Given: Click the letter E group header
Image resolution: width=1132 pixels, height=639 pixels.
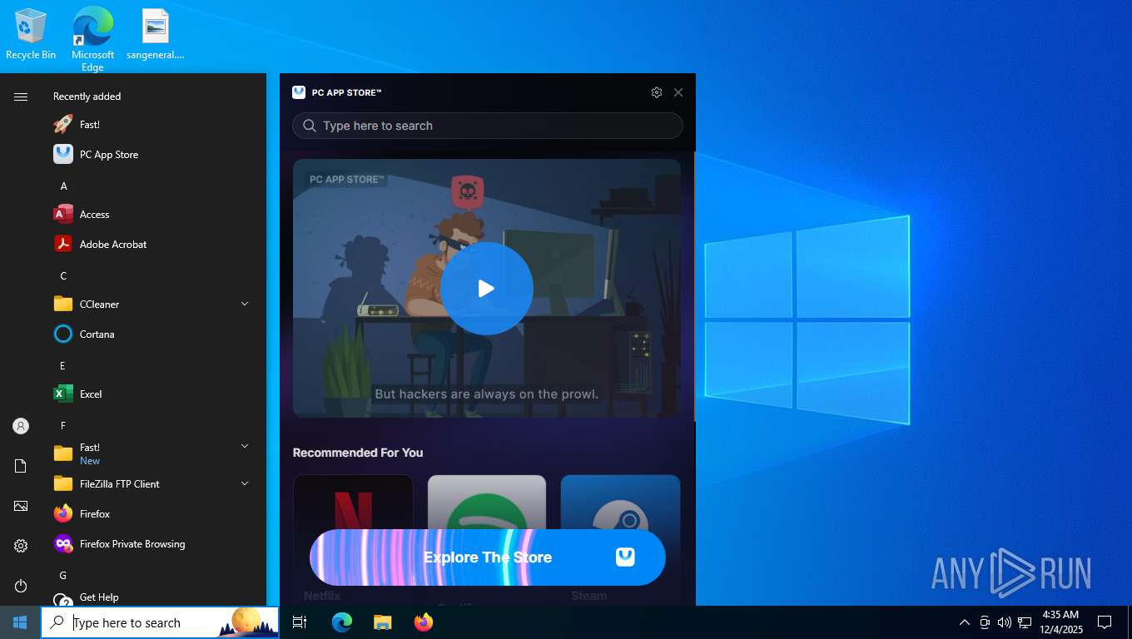Looking at the screenshot, I should click(62, 366).
